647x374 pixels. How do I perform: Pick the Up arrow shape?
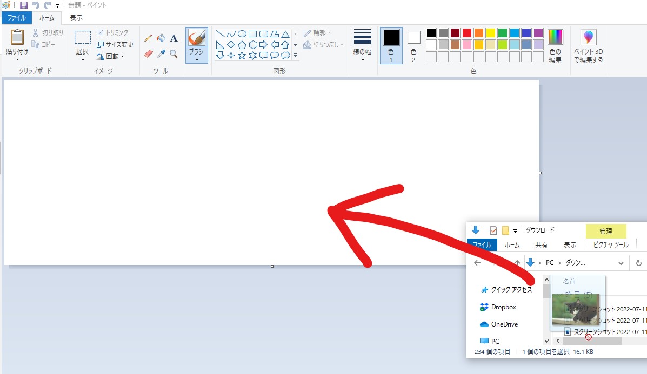[x=285, y=45]
